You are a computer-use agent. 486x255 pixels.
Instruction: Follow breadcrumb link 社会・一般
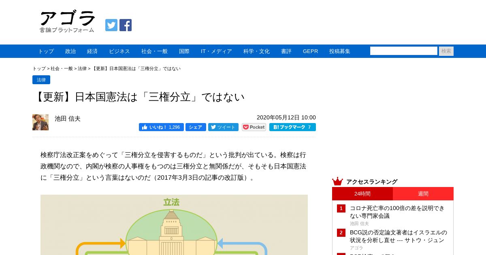click(x=62, y=69)
